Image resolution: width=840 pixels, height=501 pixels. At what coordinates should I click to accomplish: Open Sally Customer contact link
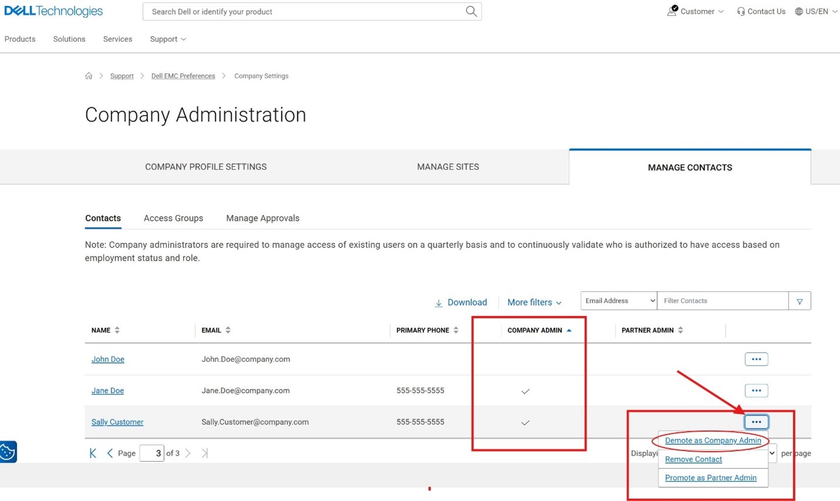tap(117, 422)
